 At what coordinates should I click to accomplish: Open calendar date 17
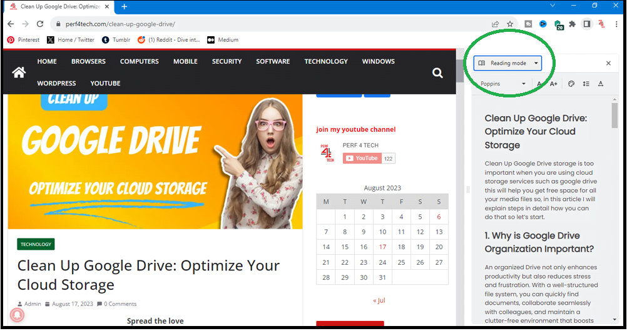(x=382, y=247)
